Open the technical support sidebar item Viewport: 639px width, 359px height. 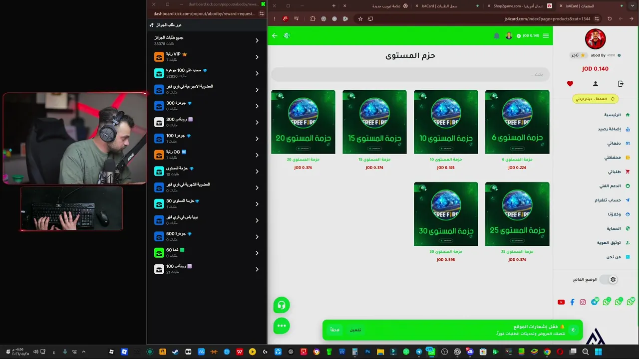(x=615, y=186)
